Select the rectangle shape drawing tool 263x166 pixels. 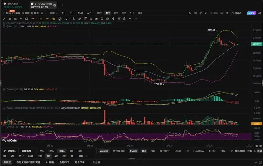coord(26,19)
